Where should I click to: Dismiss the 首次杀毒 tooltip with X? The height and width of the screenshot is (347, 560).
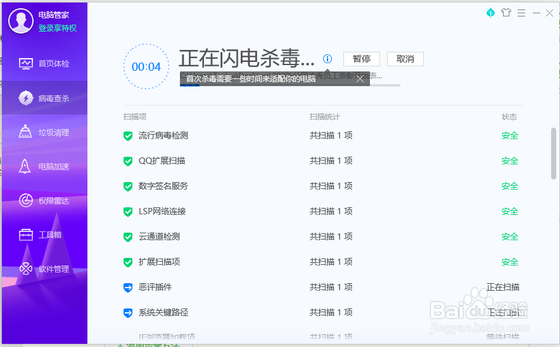click(x=360, y=79)
